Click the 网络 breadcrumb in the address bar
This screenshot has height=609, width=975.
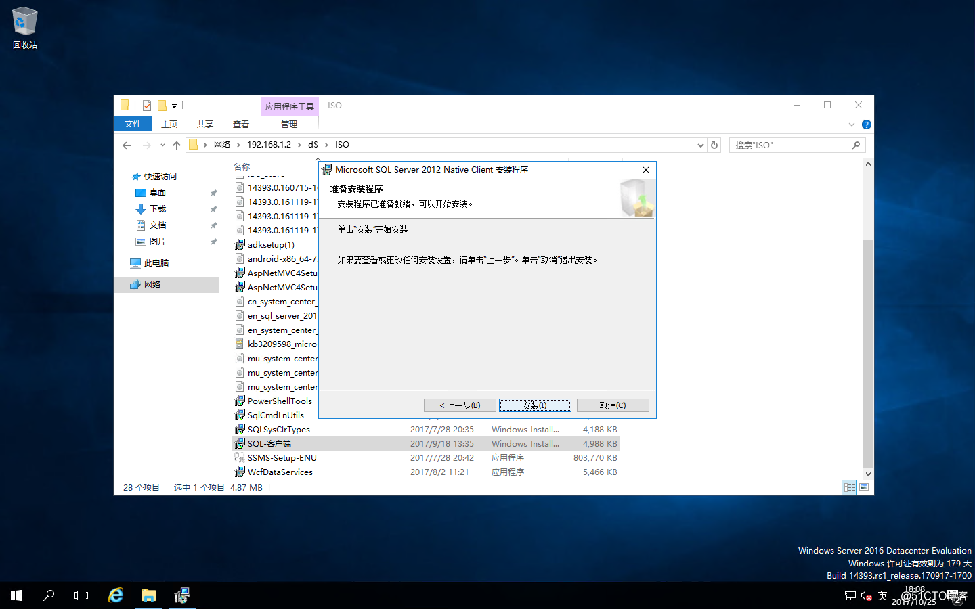click(x=222, y=145)
